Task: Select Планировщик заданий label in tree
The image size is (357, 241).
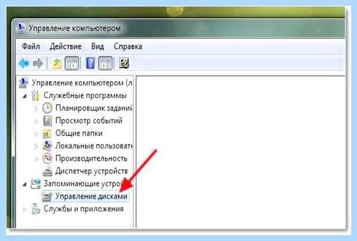Action: (94, 108)
